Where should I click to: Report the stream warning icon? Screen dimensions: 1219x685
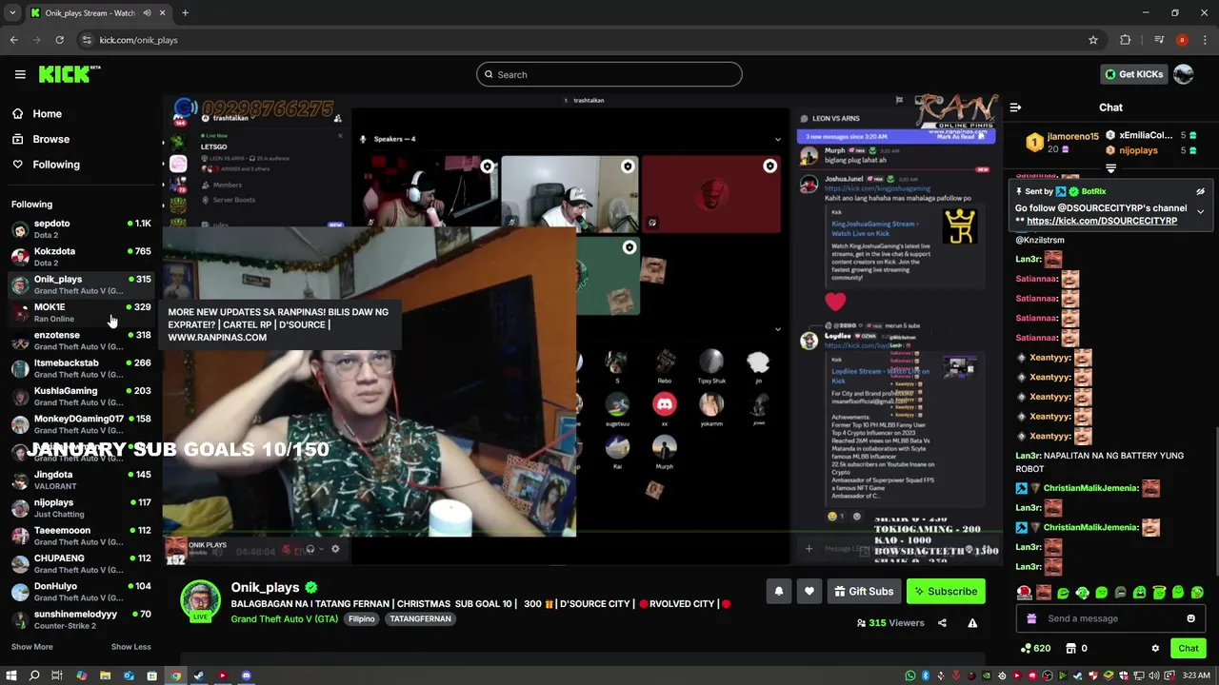972,623
